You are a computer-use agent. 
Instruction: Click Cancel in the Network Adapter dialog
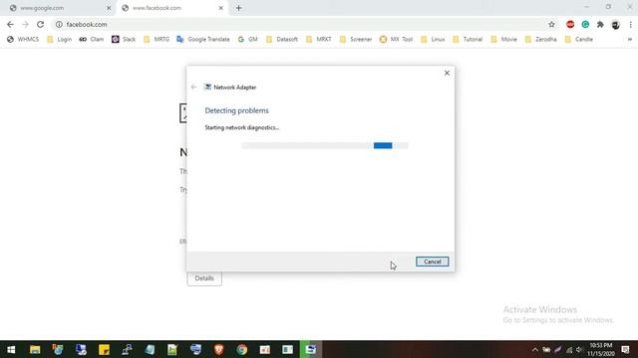pos(432,262)
